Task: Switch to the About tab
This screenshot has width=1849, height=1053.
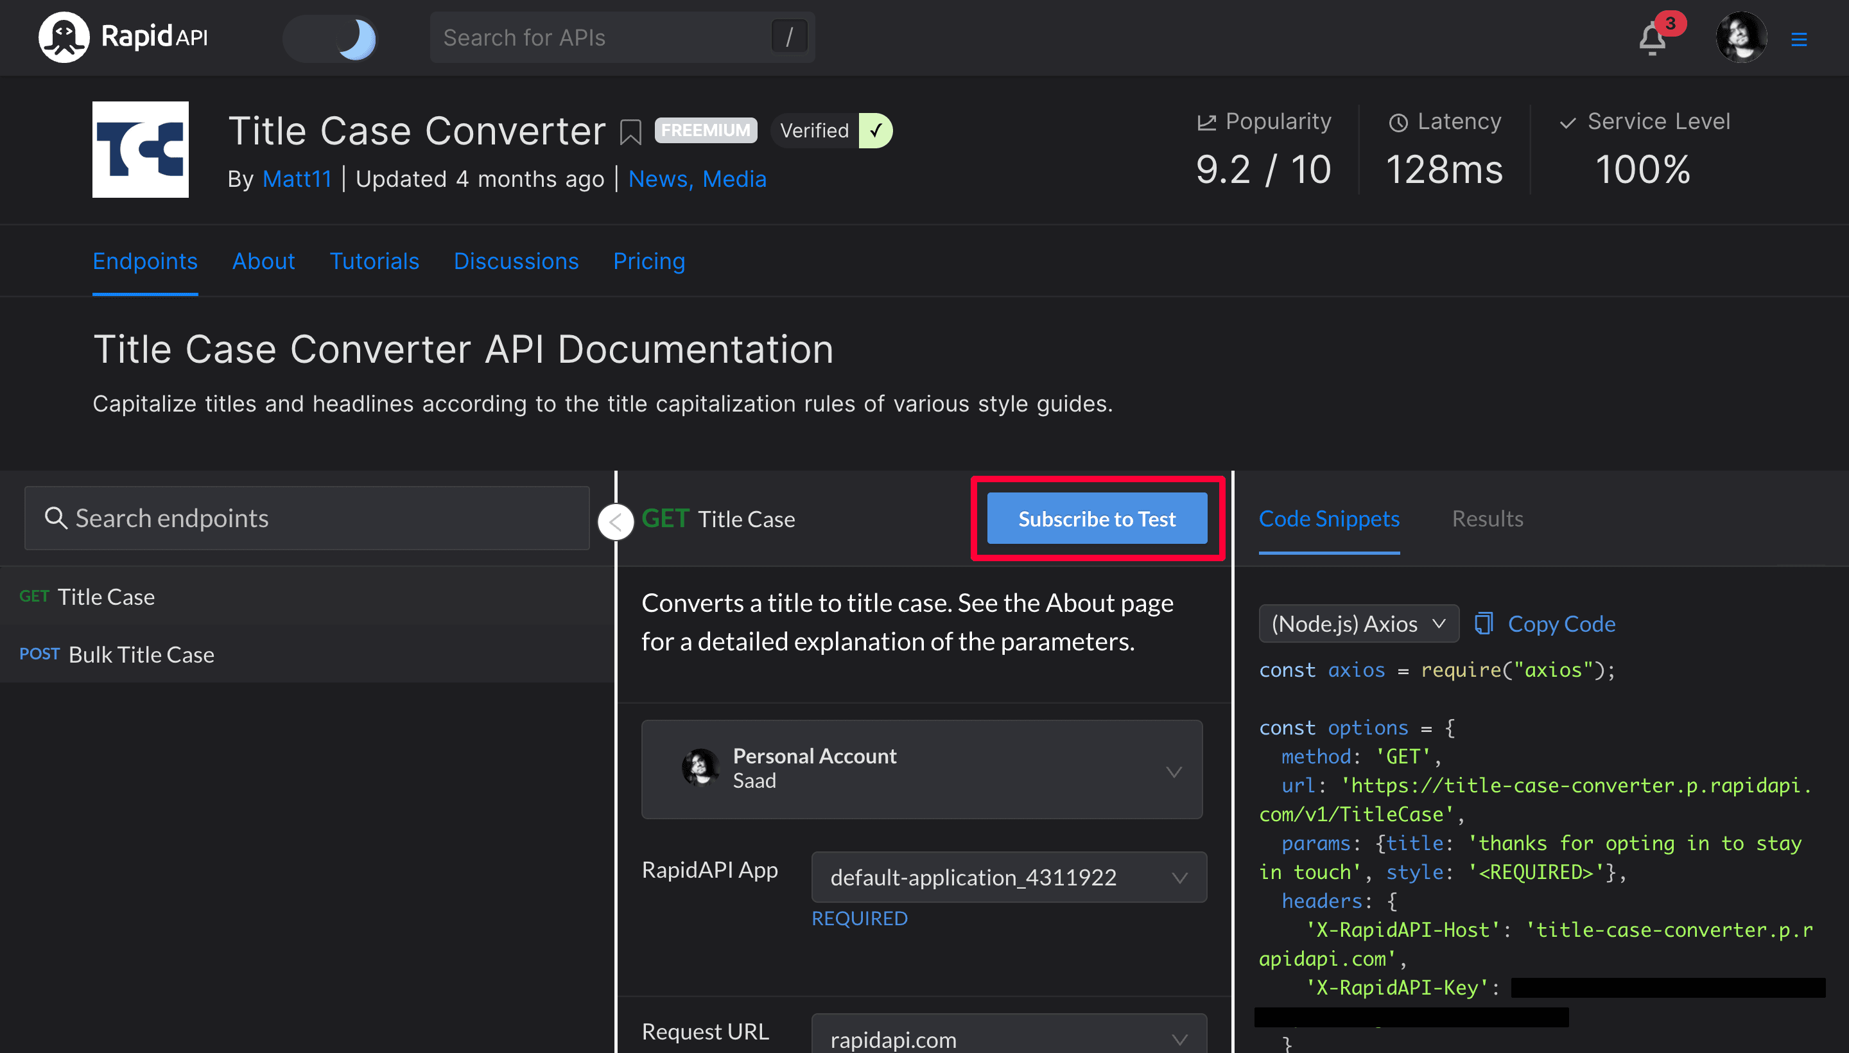Action: pyautogui.click(x=263, y=261)
